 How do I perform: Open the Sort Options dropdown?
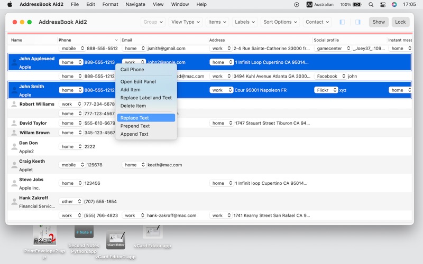(280, 22)
